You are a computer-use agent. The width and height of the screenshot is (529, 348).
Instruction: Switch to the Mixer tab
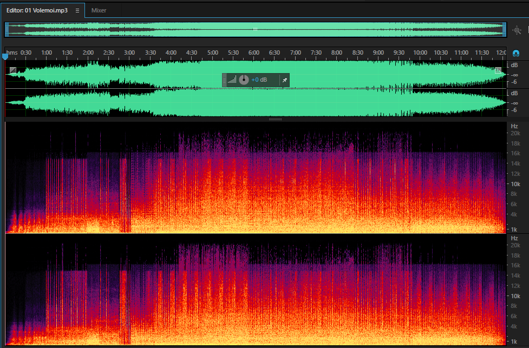[99, 10]
